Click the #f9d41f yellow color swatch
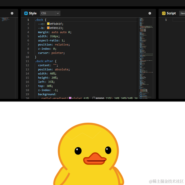This screenshot has height=185, width=185. click(x=48, y=24)
